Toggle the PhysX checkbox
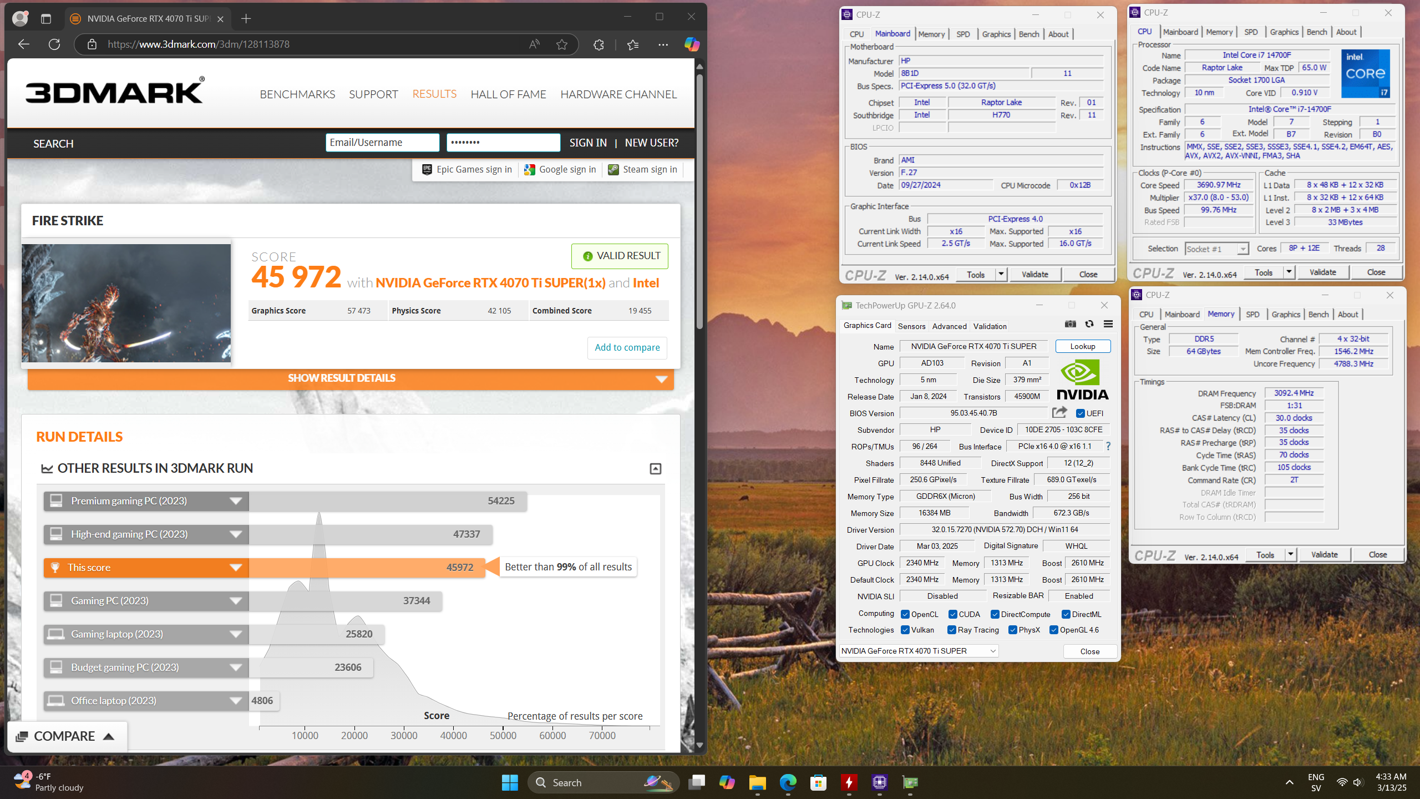Screen dimensions: 1420x799 point(1013,630)
